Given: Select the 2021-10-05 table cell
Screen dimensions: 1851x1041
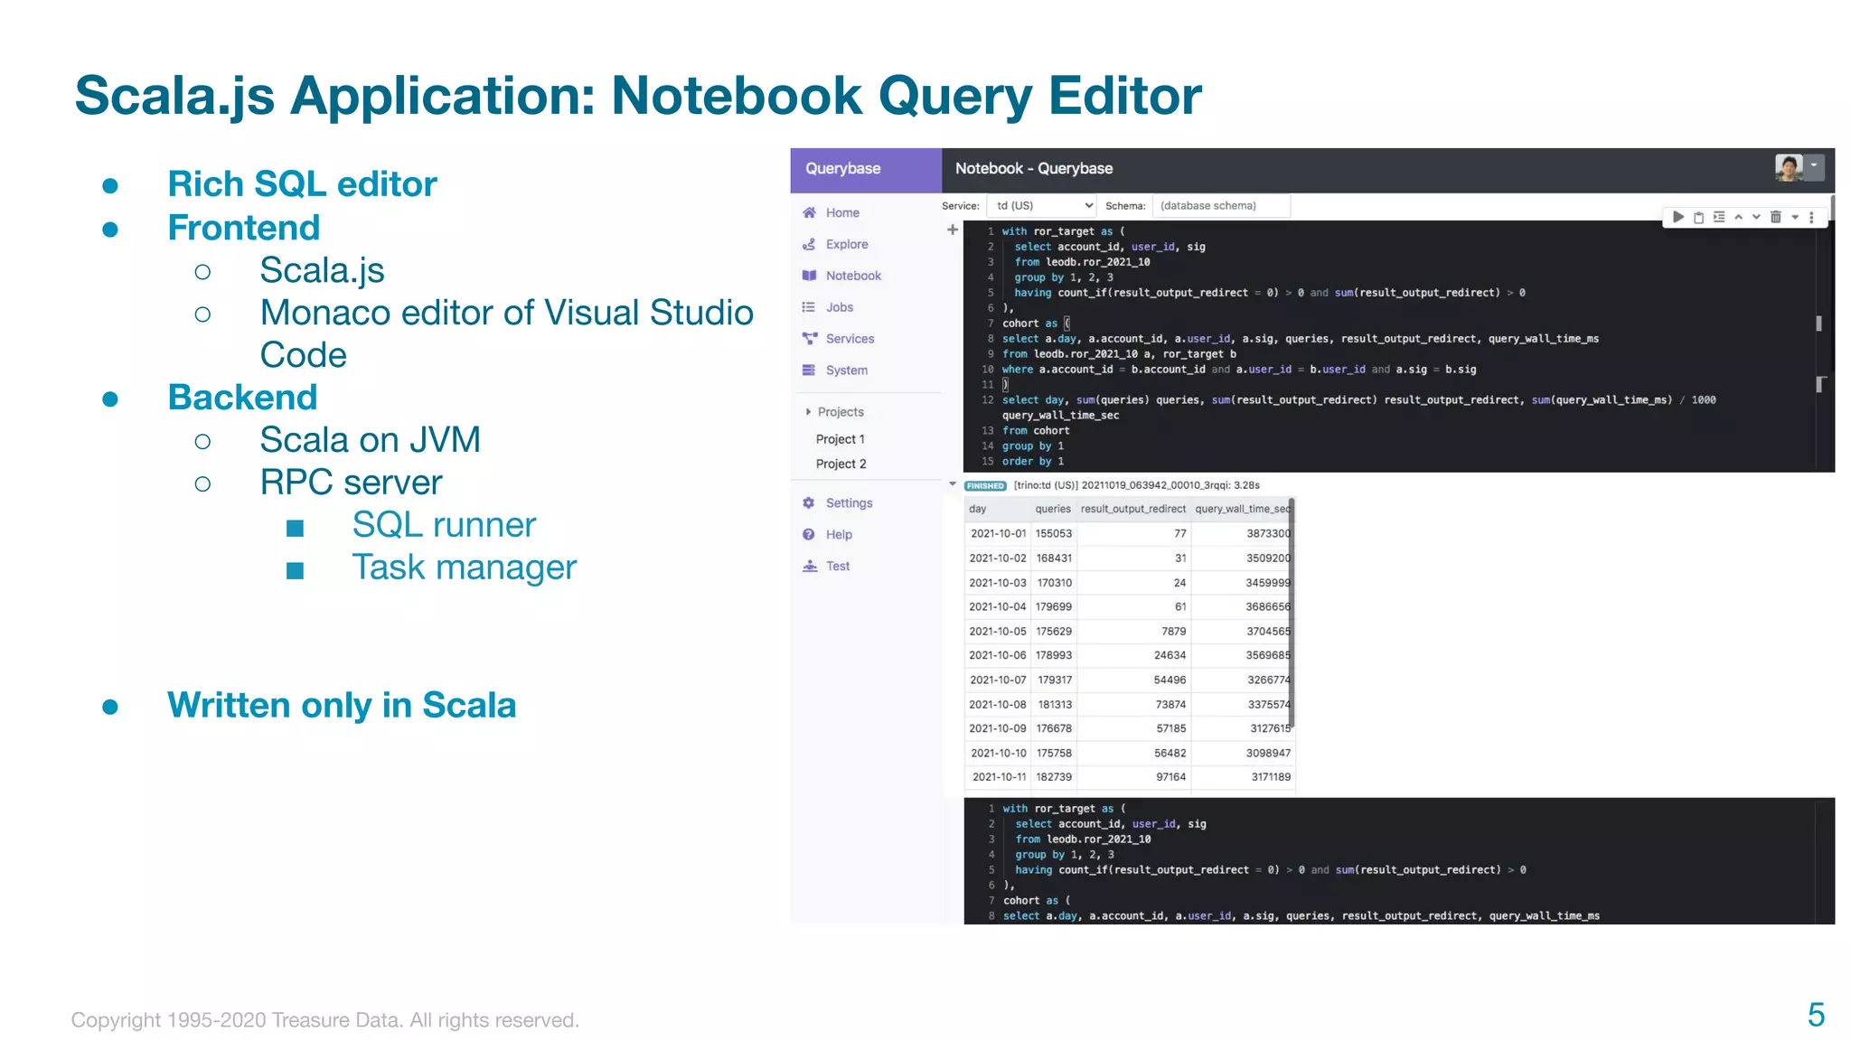Looking at the screenshot, I should coord(998,631).
